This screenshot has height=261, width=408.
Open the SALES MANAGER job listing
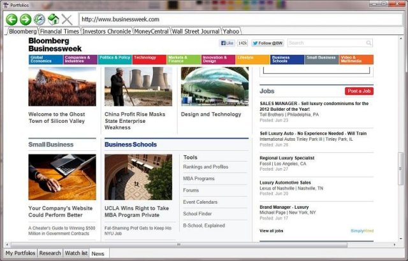(x=314, y=106)
